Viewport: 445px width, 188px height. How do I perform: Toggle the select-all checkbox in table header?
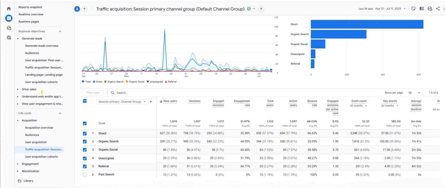pyautogui.click(x=85, y=101)
